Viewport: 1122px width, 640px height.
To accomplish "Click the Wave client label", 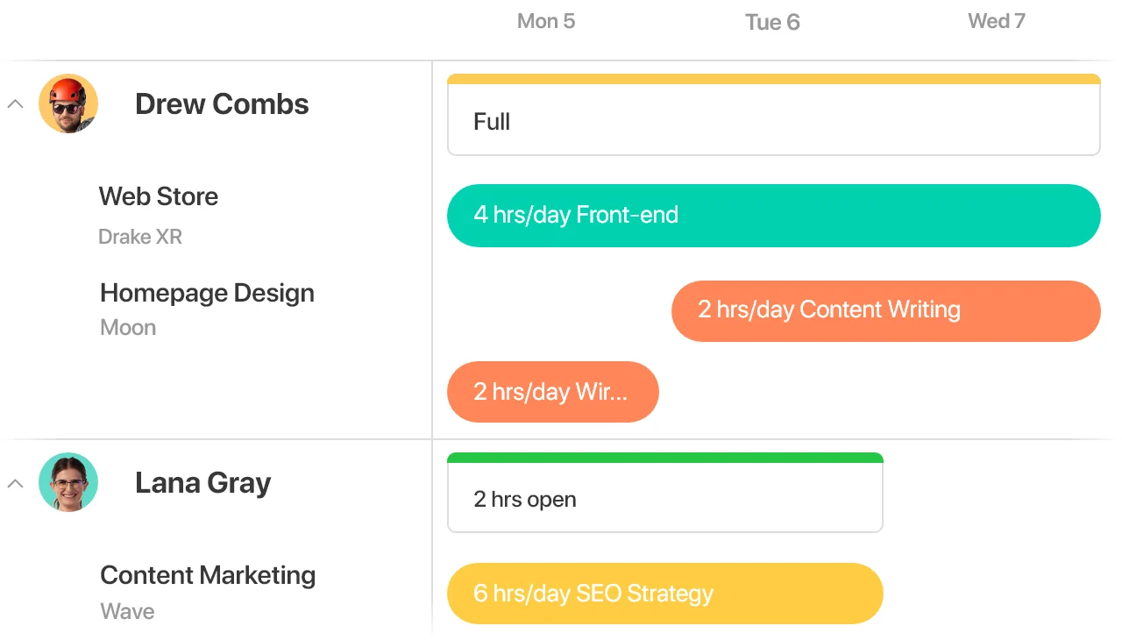I will pyautogui.click(x=127, y=611).
